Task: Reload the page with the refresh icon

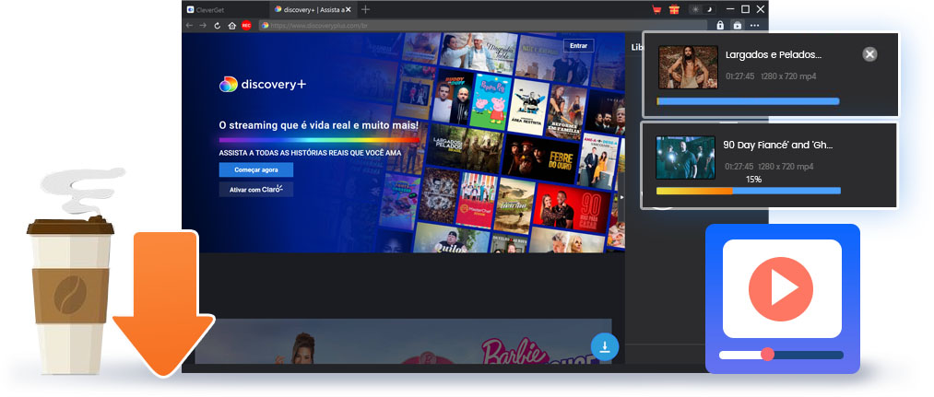Action: tap(218, 26)
